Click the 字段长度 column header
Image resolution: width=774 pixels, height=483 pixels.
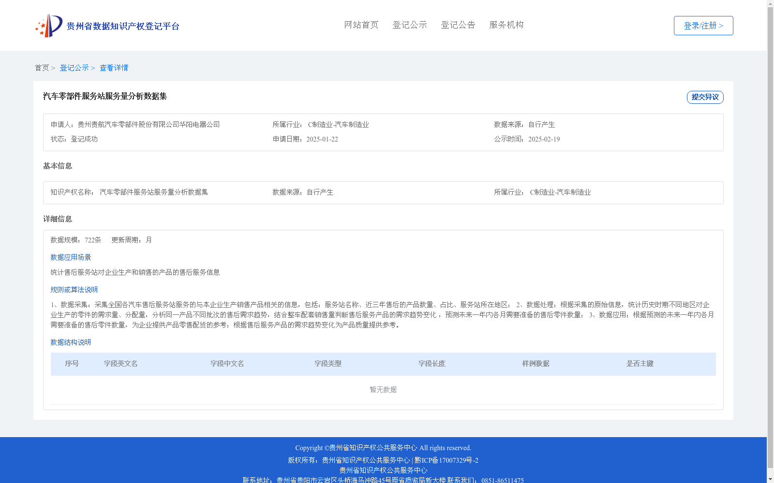point(432,364)
